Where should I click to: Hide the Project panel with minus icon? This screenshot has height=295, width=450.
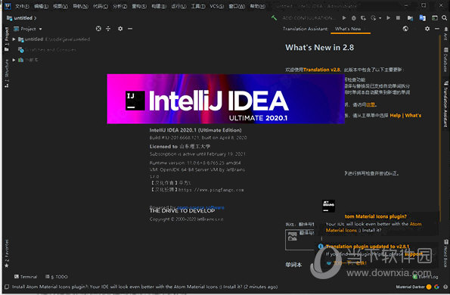(130, 29)
